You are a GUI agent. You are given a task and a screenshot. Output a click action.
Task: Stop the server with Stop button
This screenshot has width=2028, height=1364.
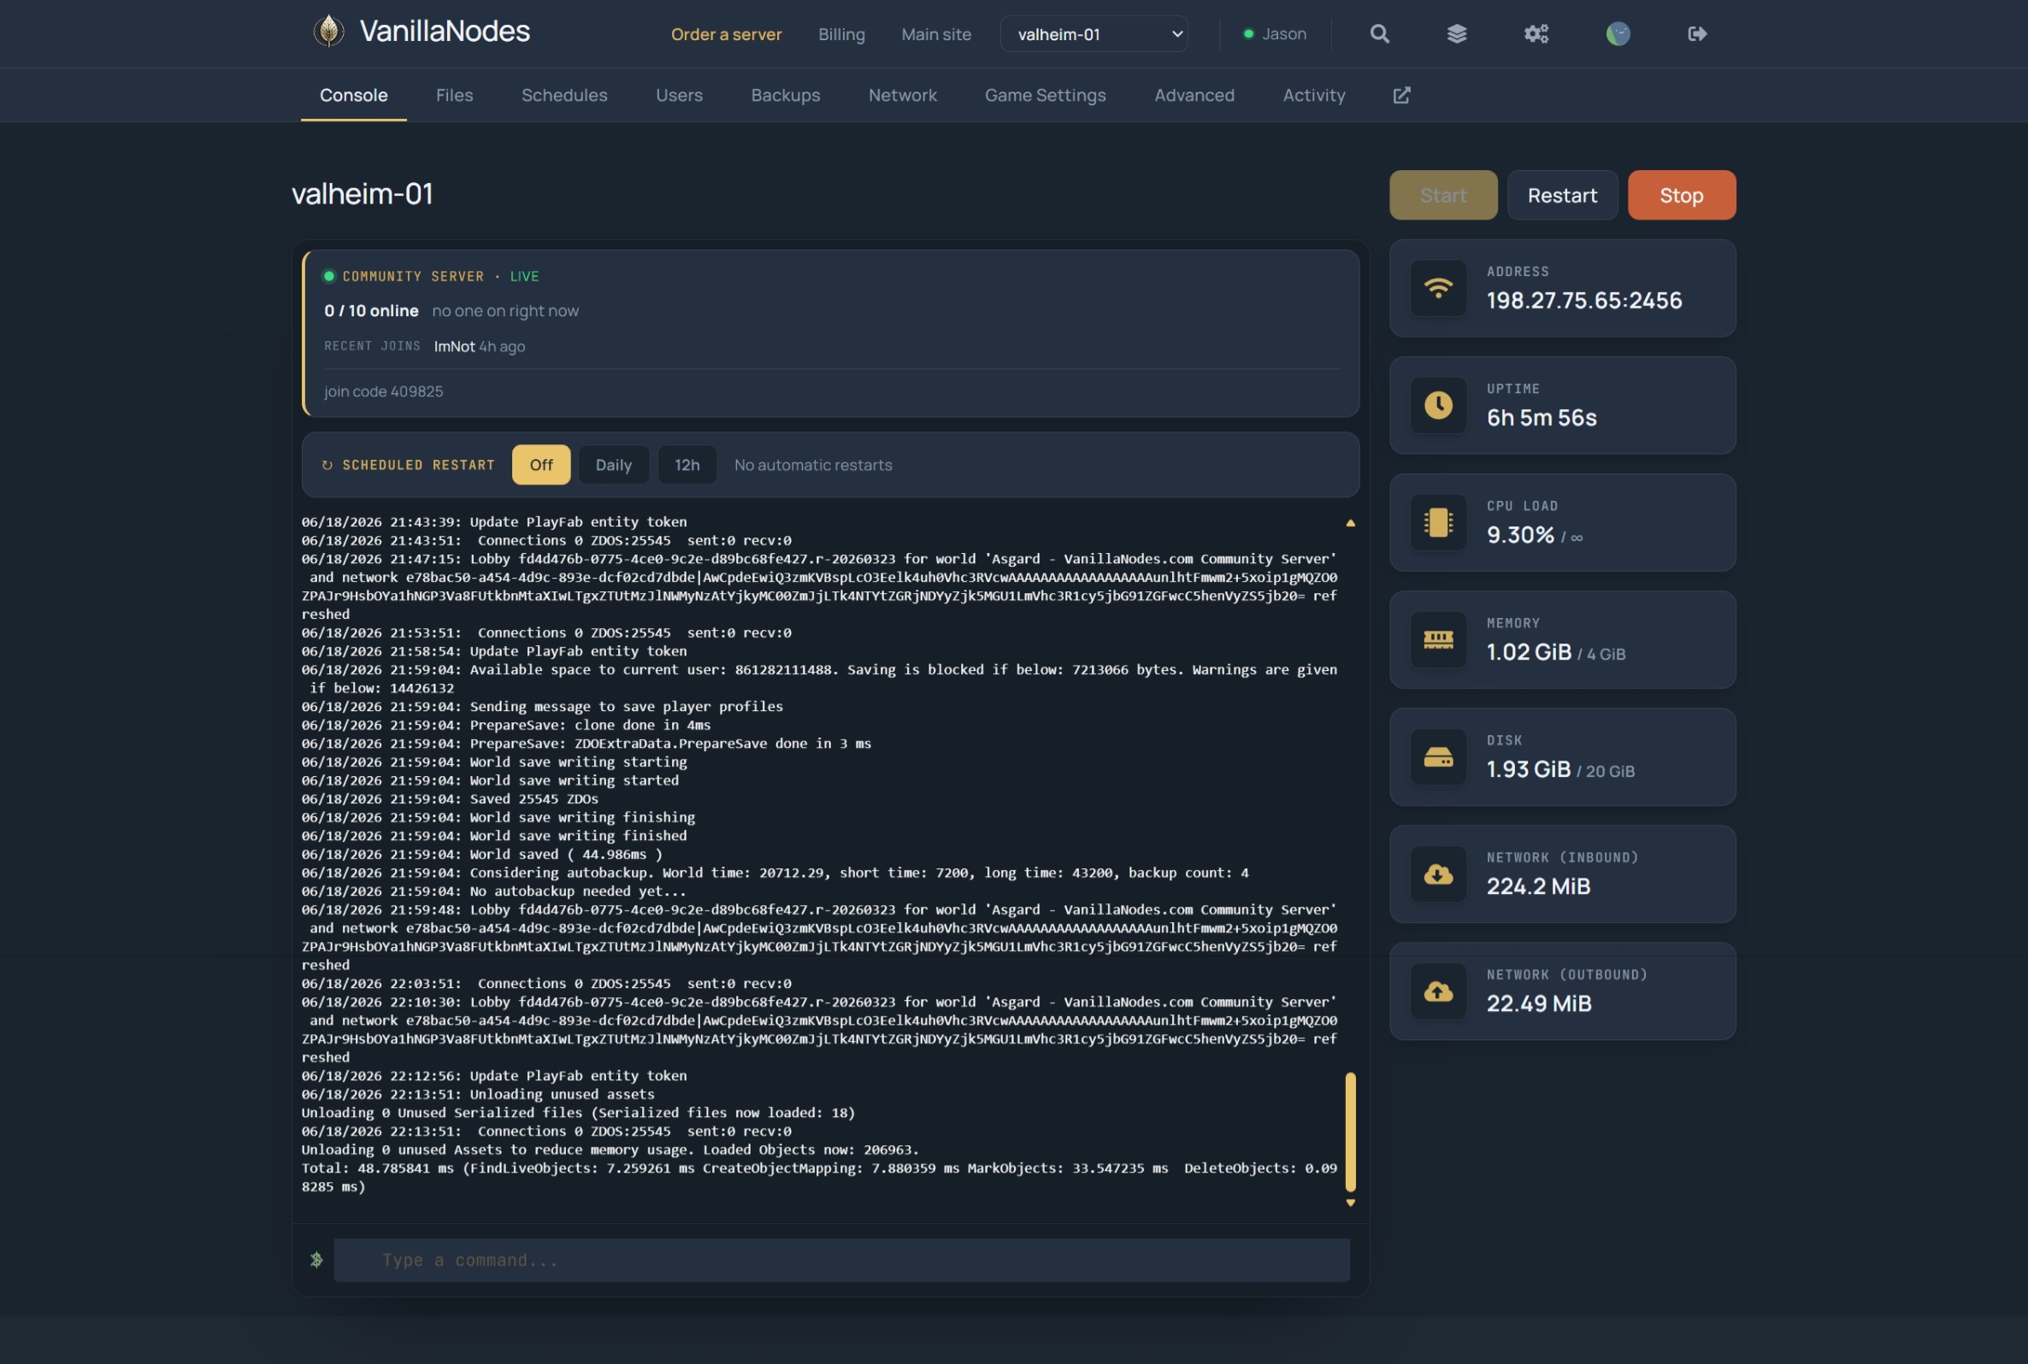tap(1681, 195)
